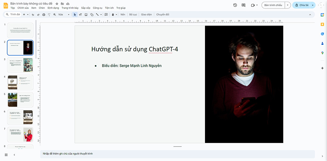Open the Google Slides home logo
The height and width of the screenshot is (161, 327).
(6, 6)
